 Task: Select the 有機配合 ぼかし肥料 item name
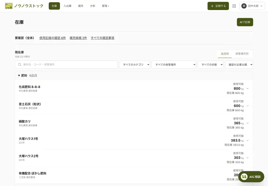click(x=33, y=173)
